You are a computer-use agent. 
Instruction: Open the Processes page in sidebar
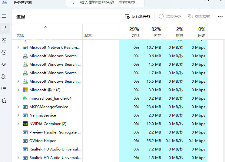(4, 28)
